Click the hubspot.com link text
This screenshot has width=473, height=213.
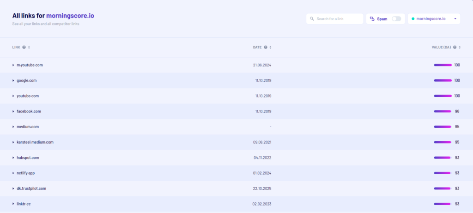pyautogui.click(x=28, y=158)
